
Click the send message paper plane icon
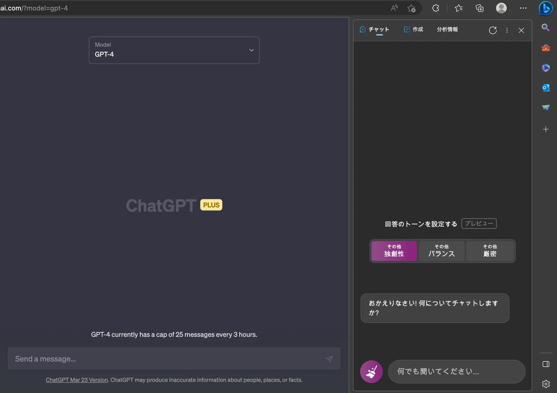[x=329, y=359]
